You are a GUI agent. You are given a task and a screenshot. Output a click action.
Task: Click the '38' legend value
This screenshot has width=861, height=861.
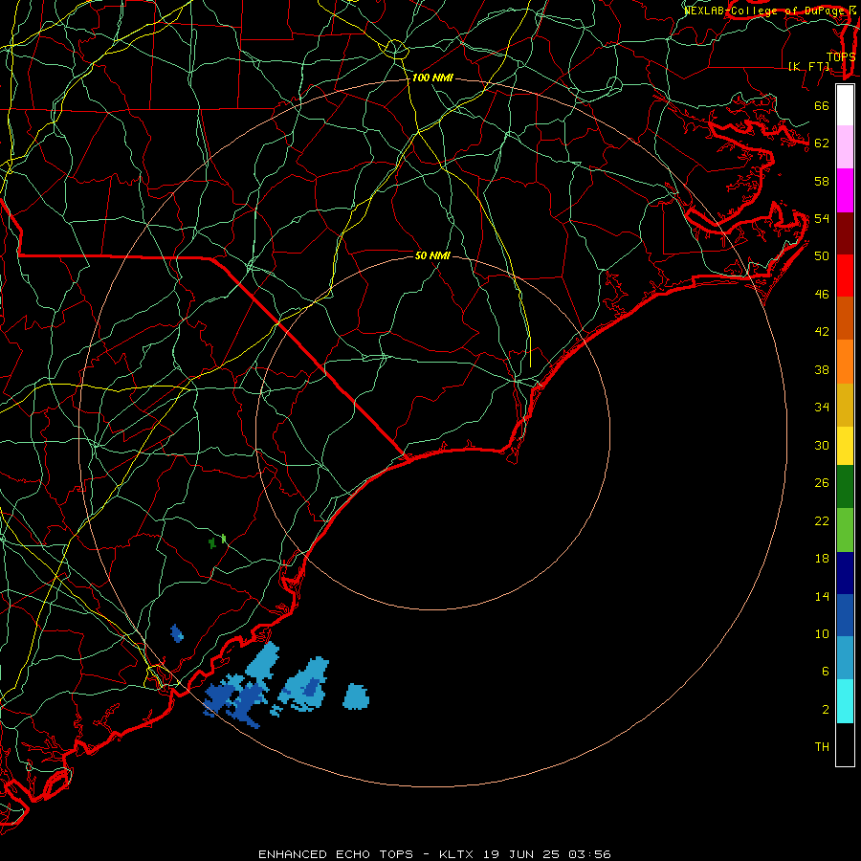[822, 369]
